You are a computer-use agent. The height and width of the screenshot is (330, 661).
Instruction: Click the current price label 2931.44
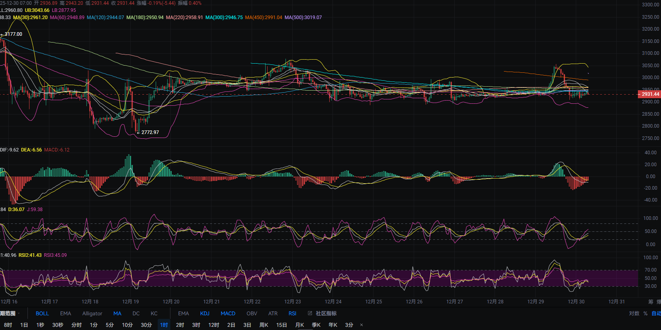pyautogui.click(x=650, y=94)
